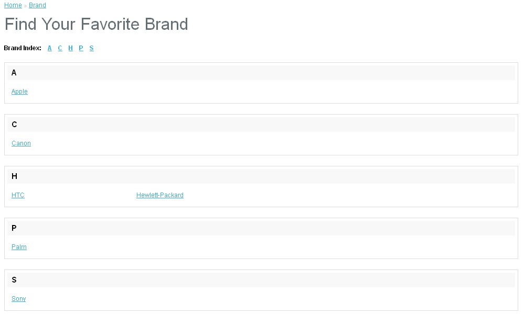Image resolution: width=524 pixels, height=315 pixels.
Task: Open the Sony brand page
Action: tap(18, 299)
